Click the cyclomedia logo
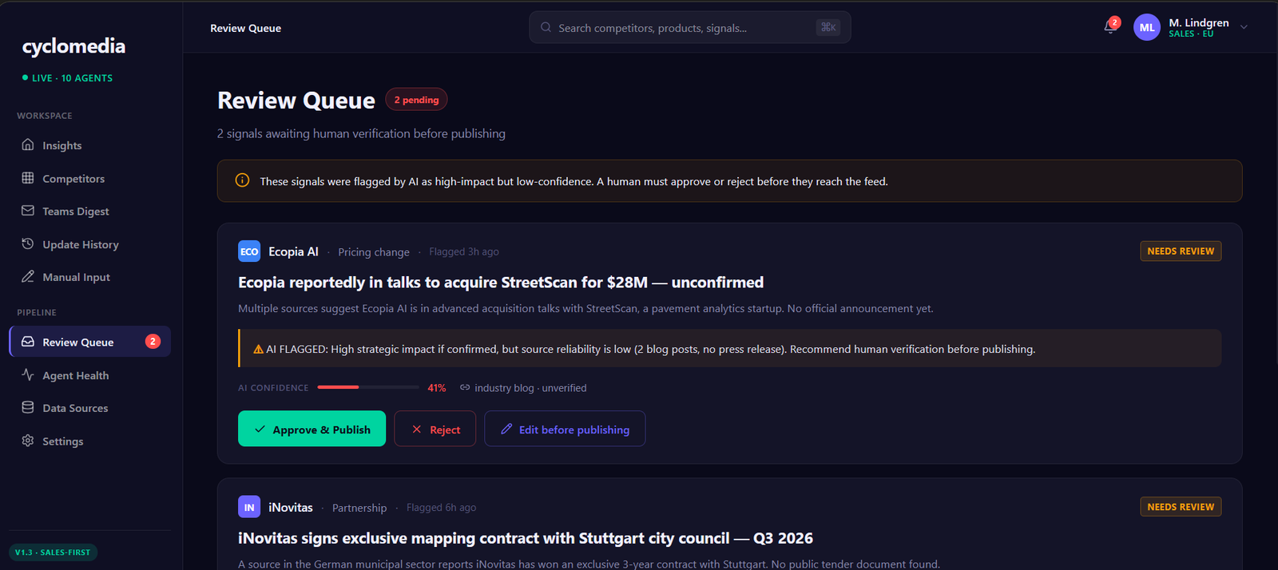1278x570 pixels. pyautogui.click(x=73, y=46)
